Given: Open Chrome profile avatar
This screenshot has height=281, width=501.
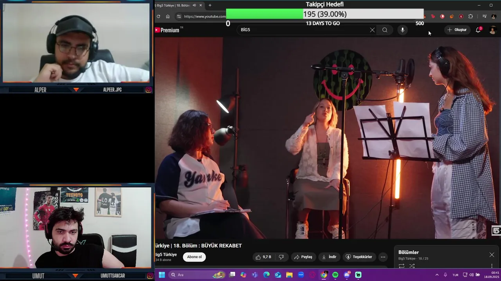Looking at the screenshot, I should (494, 16).
